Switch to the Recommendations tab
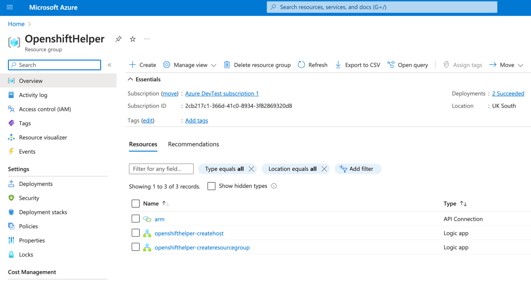Image resolution: width=531 pixels, height=282 pixels. point(194,144)
